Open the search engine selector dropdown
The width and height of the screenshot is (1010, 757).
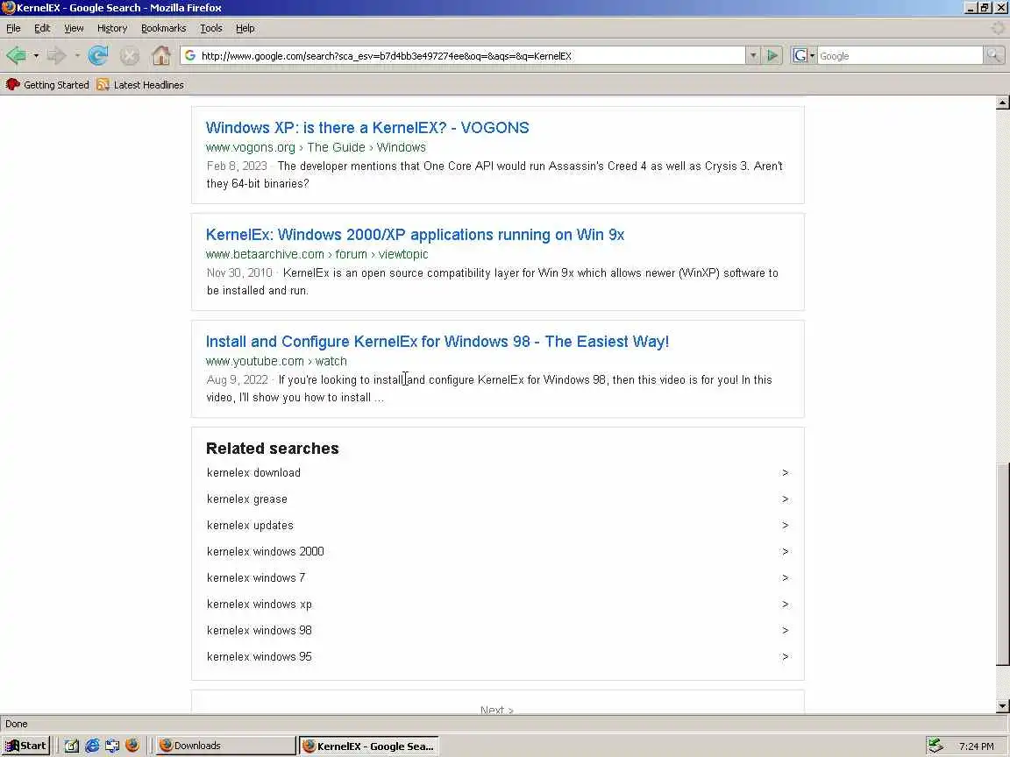pyautogui.click(x=803, y=56)
